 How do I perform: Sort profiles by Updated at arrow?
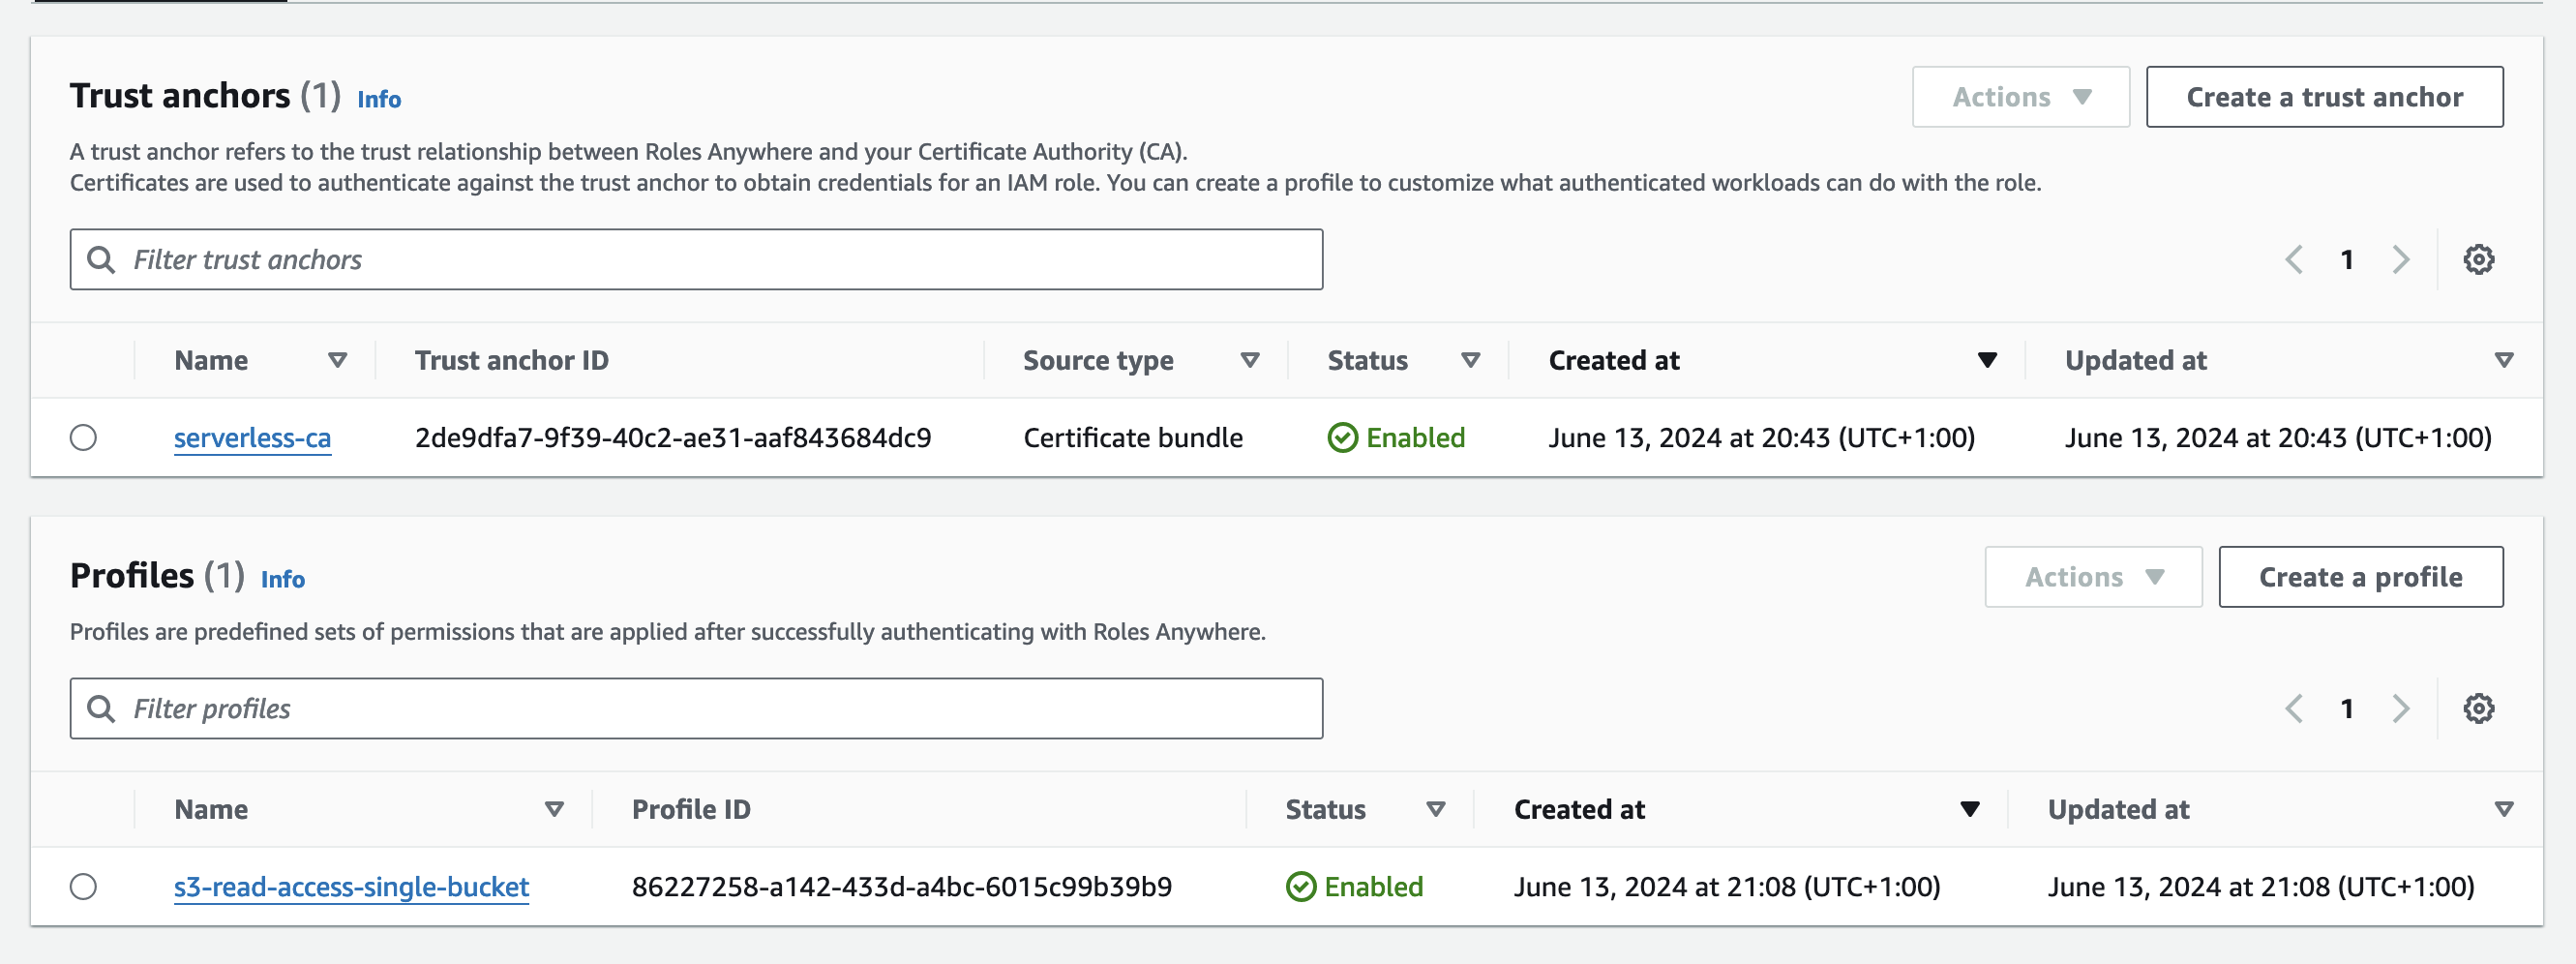2504,809
